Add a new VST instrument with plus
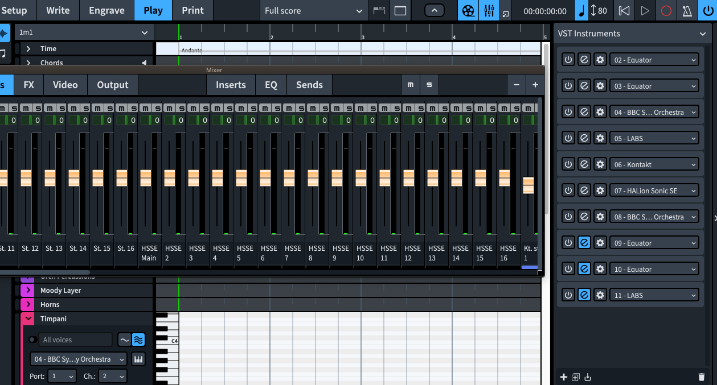Screen dimensions: 717x385 click(564, 377)
